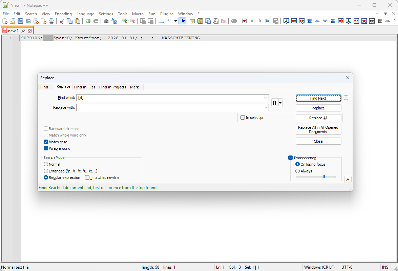This screenshot has width=398, height=271.
Task: Click into the Replace with text field
Action: click(169, 107)
